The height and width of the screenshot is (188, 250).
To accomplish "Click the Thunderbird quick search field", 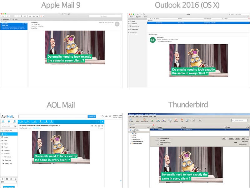I will pyautogui.click(x=240, y=120).
